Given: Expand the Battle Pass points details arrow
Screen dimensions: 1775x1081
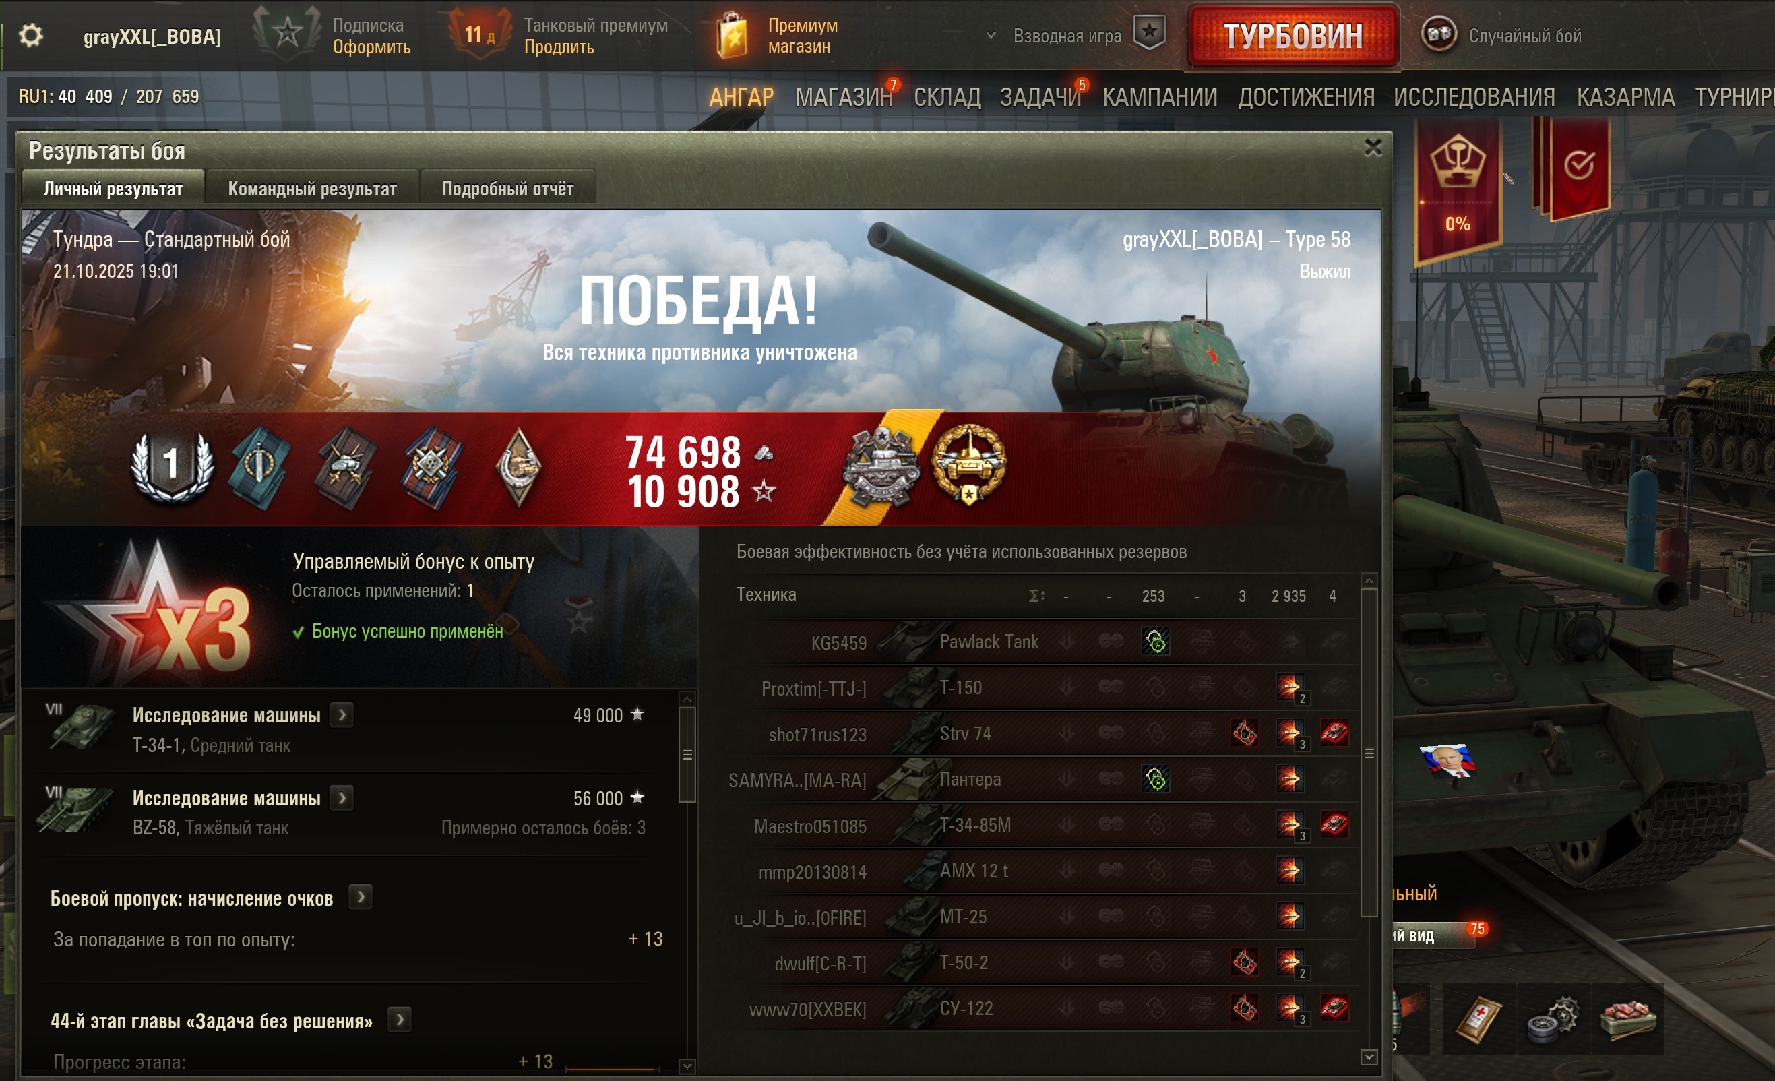Looking at the screenshot, I should pos(361,897).
